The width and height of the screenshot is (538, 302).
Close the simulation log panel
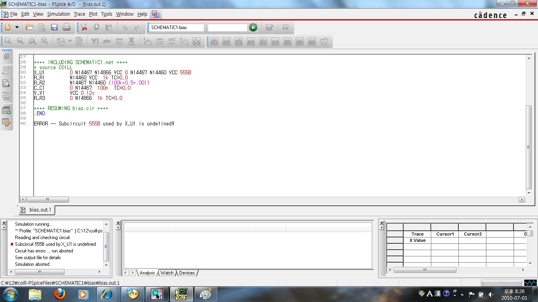(4, 223)
